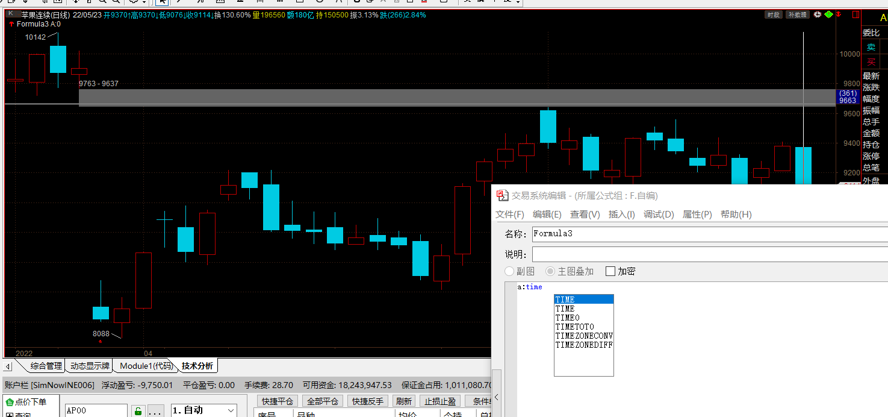The height and width of the screenshot is (417, 888).
Task: Click the 止损止盈 button
Action: click(440, 401)
